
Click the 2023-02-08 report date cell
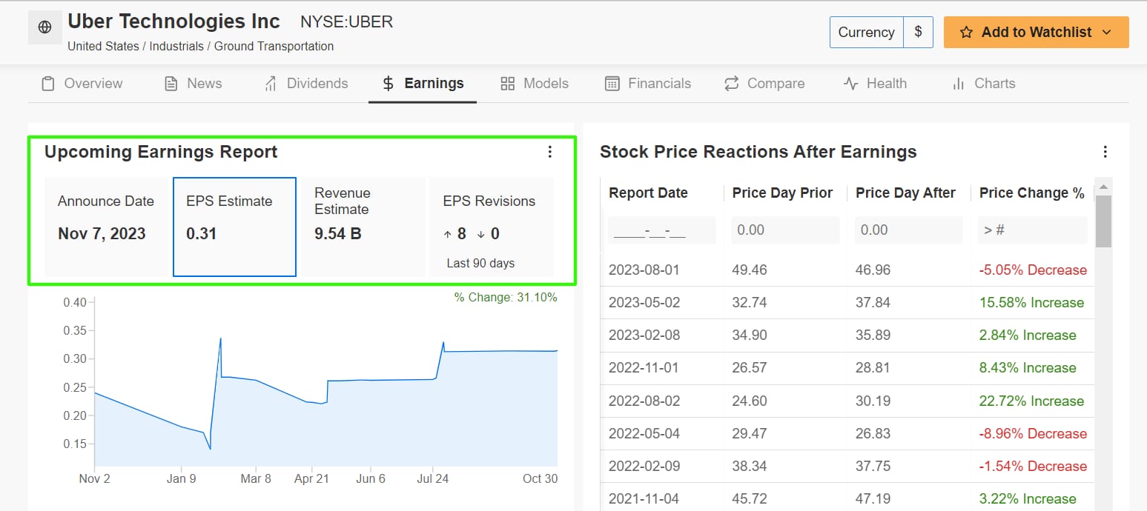click(x=644, y=335)
